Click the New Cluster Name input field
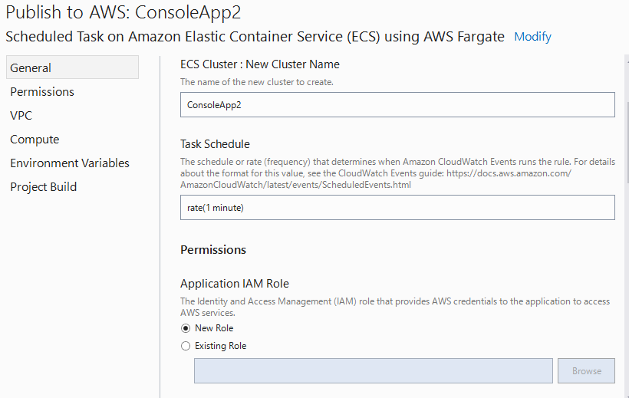 (x=397, y=105)
